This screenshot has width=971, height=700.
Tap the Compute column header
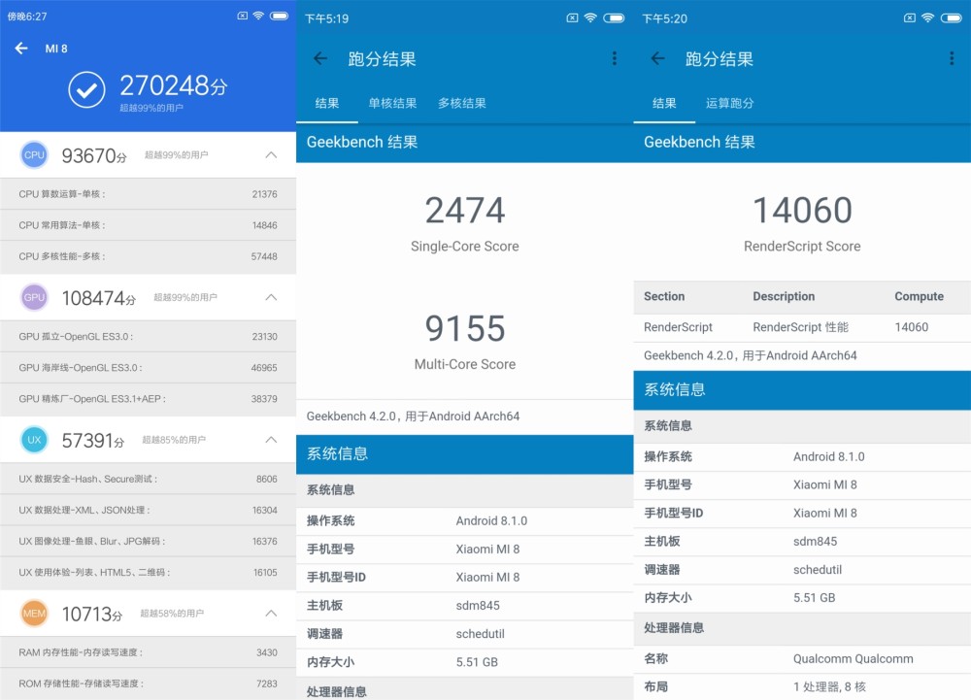[x=919, y=296]
